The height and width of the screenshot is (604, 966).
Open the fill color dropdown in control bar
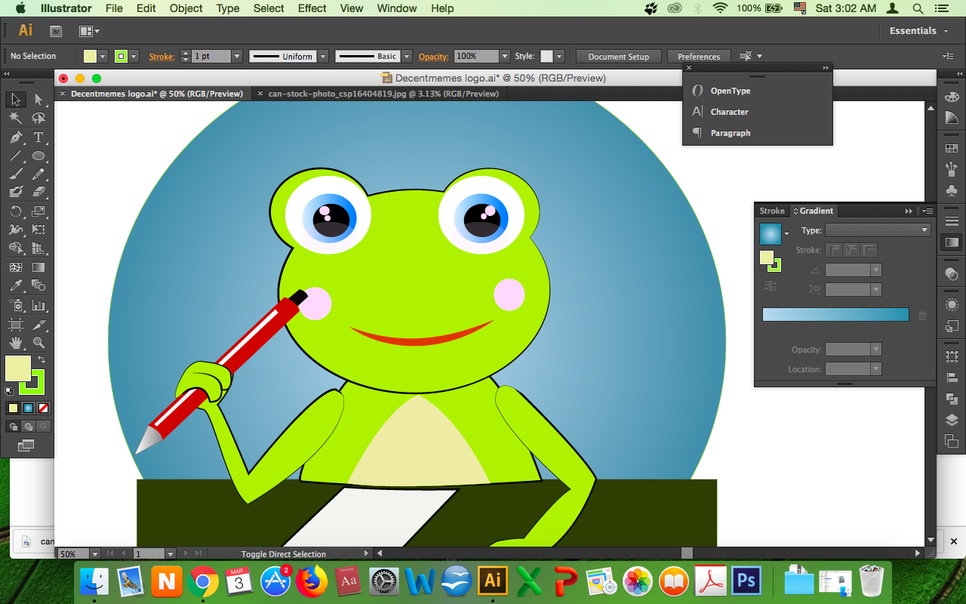click(x=103, y=57)
